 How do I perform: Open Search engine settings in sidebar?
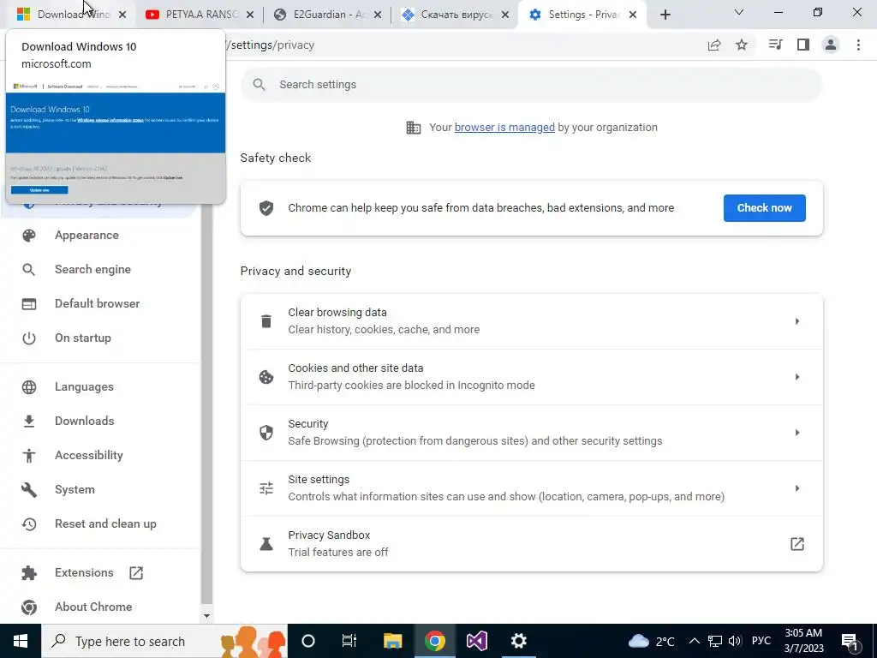point(92,270)
